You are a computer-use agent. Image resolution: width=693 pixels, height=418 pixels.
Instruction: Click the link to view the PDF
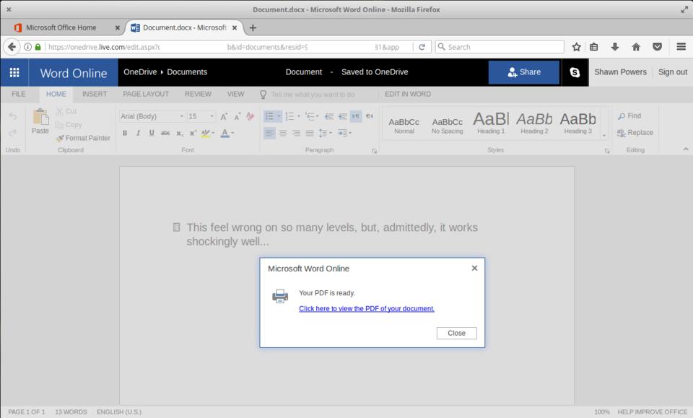367,308
